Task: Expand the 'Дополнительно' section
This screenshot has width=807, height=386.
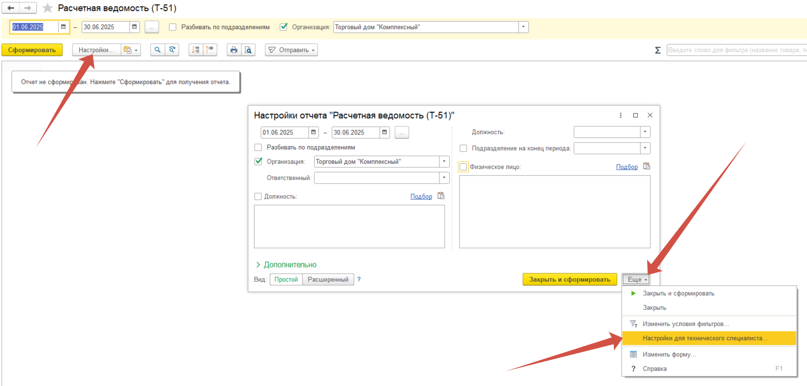Action: point(286,265)
